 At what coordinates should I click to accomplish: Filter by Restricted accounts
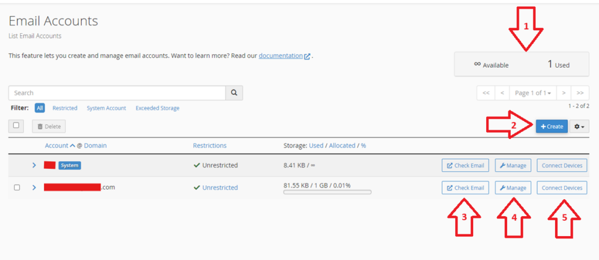click(65, 108)
